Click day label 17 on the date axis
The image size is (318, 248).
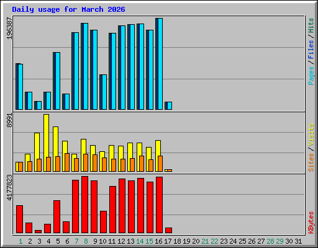click(x=168, y=241)
